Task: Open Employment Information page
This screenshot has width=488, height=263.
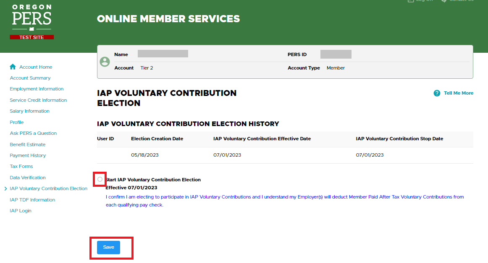Action: [37, 89]
